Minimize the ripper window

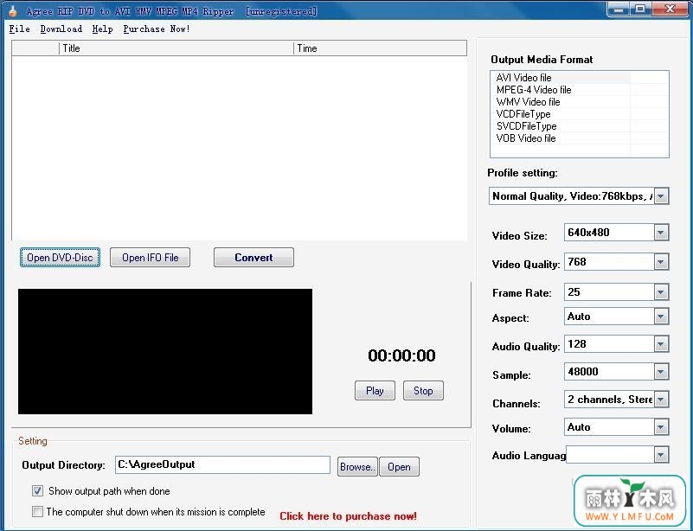point(619,10)
